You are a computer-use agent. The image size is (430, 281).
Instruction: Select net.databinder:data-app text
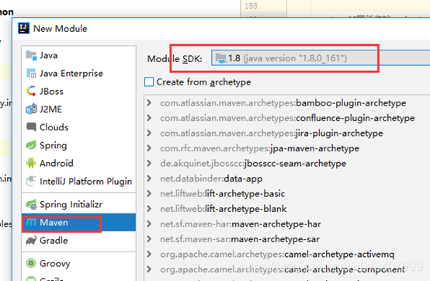pyautogui.click(x=211, y=179)
